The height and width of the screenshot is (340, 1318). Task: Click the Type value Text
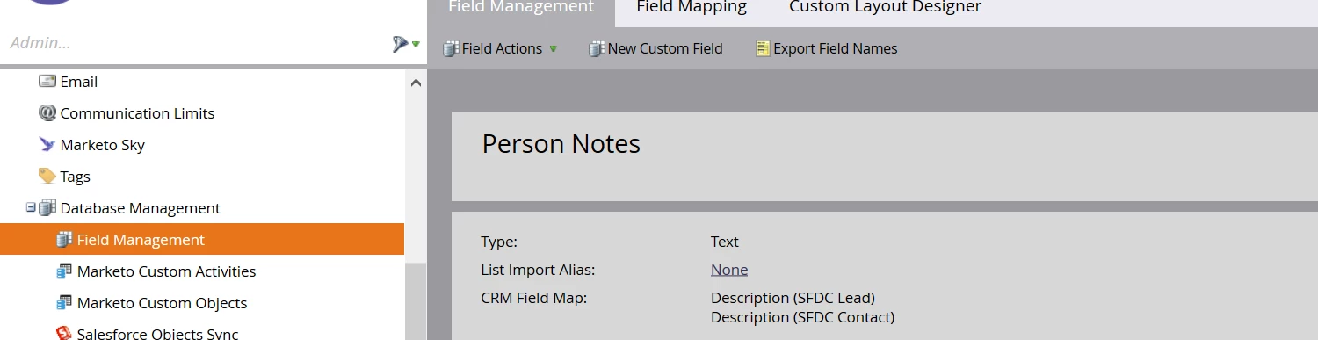725,242
